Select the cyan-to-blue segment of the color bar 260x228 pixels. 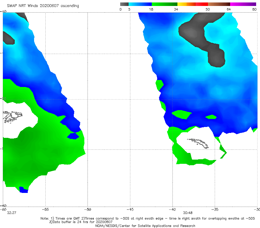(x=140, y=4)
